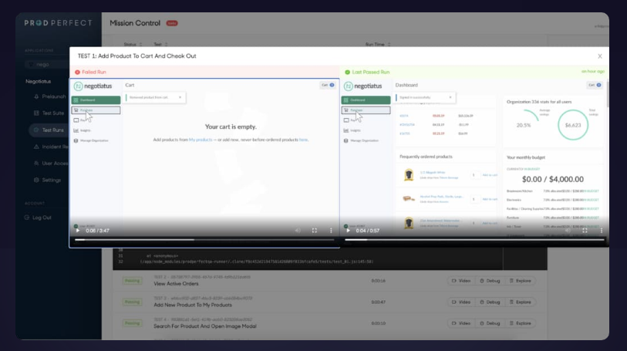This screenshot has width=627, height=351.
Task: Open Video for View Active Orders test
Action: click(461, 281)
